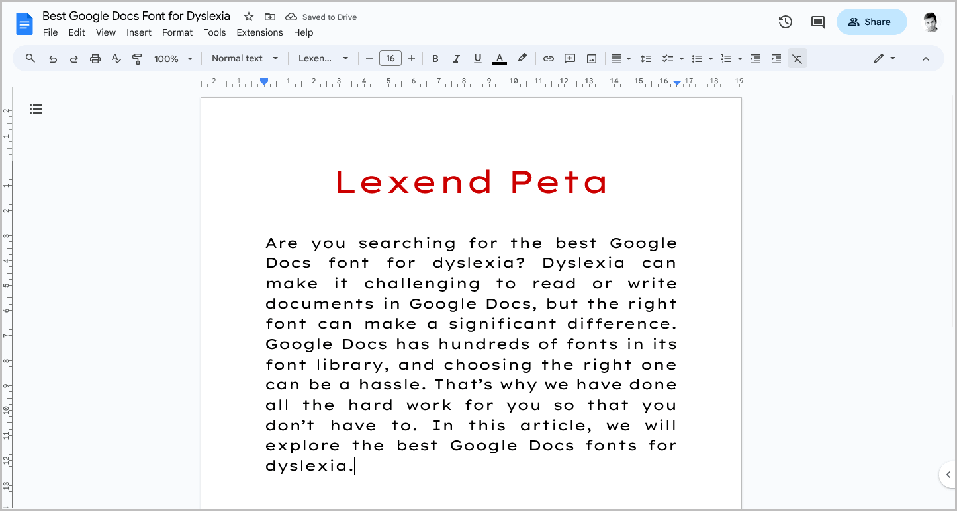Viewport: 957px width, 511px height.
Task: Click the Redo arrow
Action: click(74, 59)
